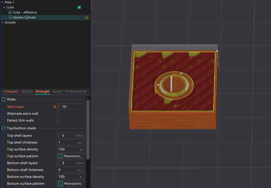Edit the Top surface density field
This screenshot has height=188, width=271.
pos(70,149)
